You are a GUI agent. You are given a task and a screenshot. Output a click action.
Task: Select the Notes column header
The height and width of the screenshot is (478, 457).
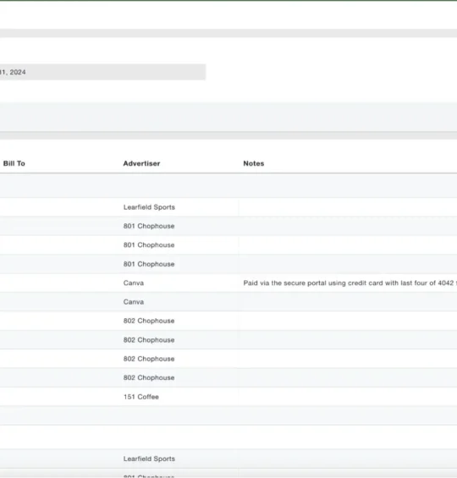254,163
